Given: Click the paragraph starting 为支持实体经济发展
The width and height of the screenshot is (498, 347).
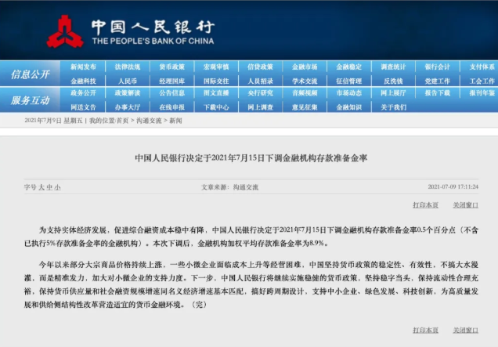Looking at the screenshot, I should pos(251,237).
